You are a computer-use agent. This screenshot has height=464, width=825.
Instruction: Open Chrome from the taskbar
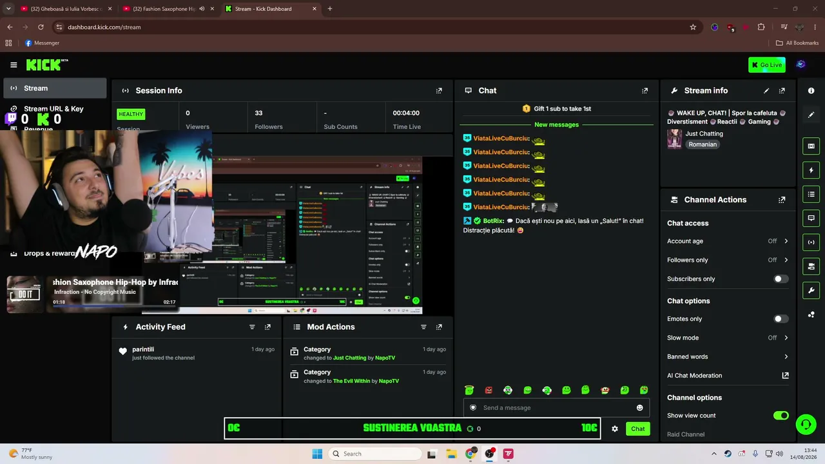coord(471,454)
